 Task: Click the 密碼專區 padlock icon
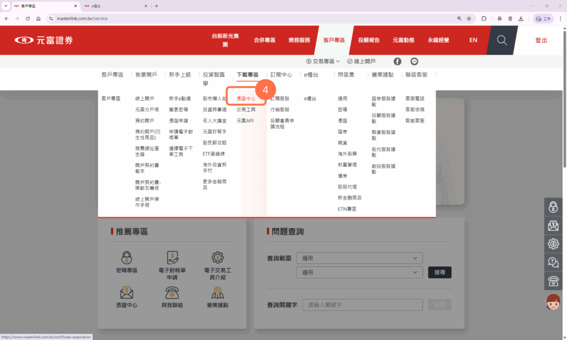(126, 258)
